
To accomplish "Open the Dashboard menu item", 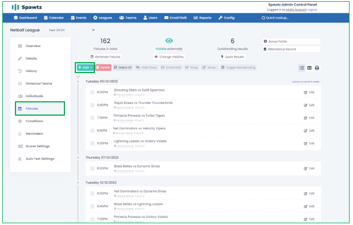I will pos(25,18).
